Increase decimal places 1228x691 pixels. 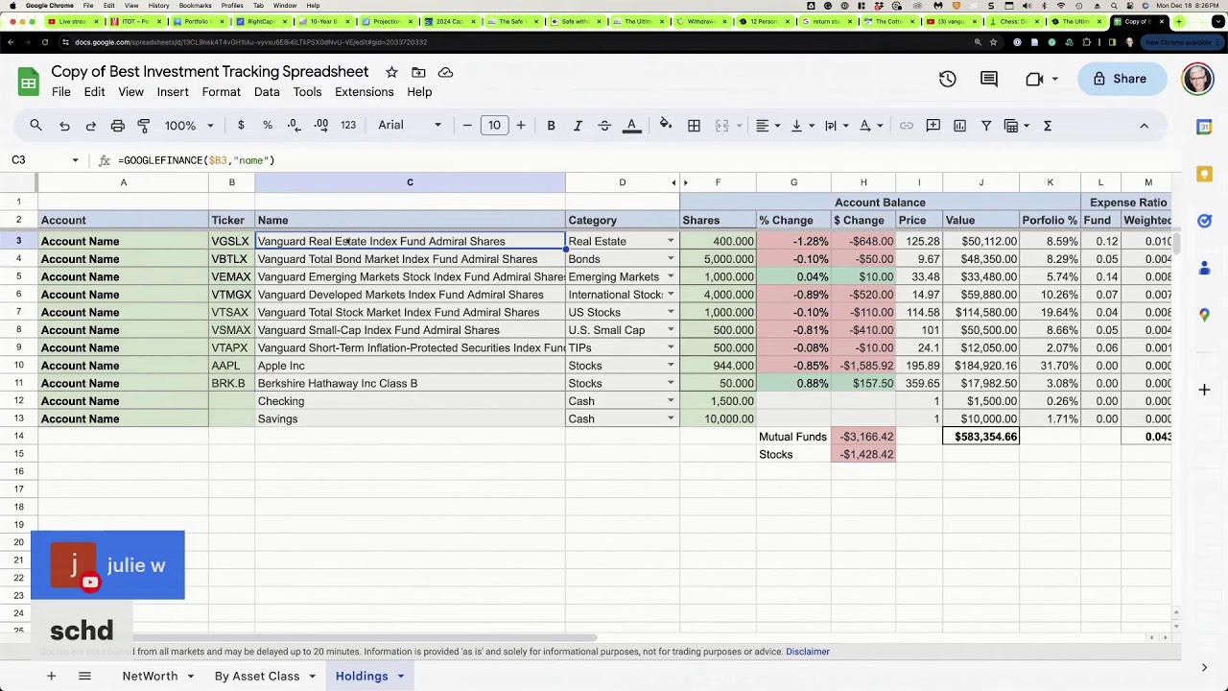(x=321, y=126)
